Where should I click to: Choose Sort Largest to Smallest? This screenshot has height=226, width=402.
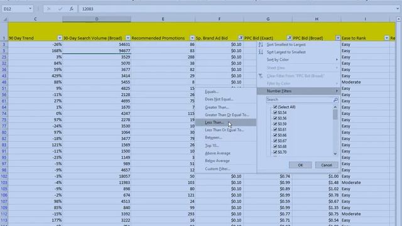(299, 52)
